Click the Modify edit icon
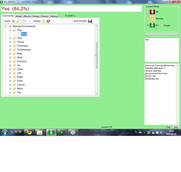 44,21
